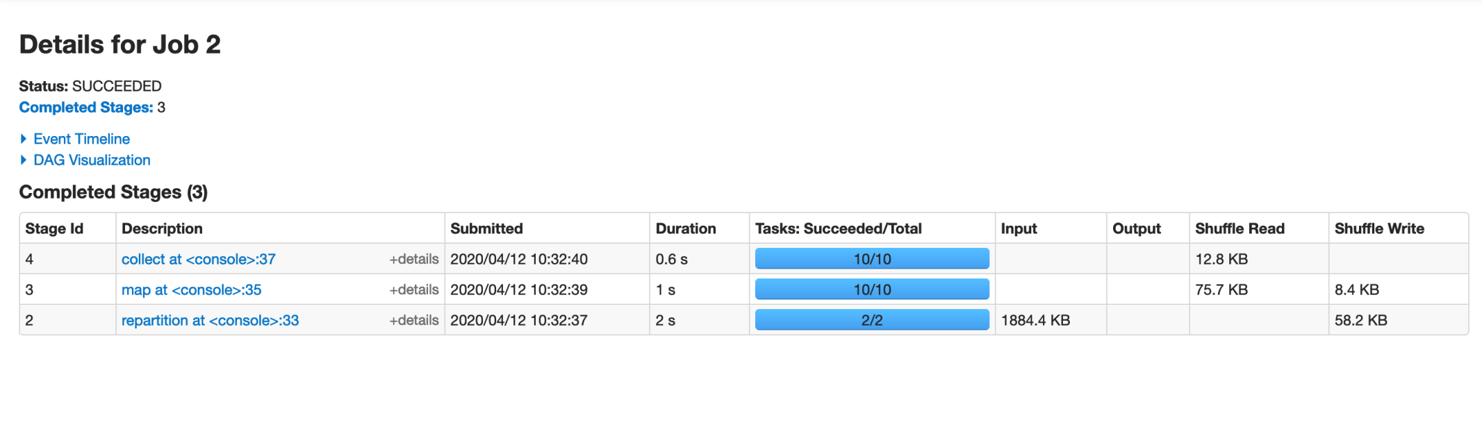This screenshot has width=1482, height=443.
Task: Show +details for the map stage
Action: [413, 290]
